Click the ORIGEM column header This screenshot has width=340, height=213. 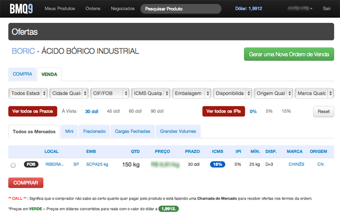(318, 152)
